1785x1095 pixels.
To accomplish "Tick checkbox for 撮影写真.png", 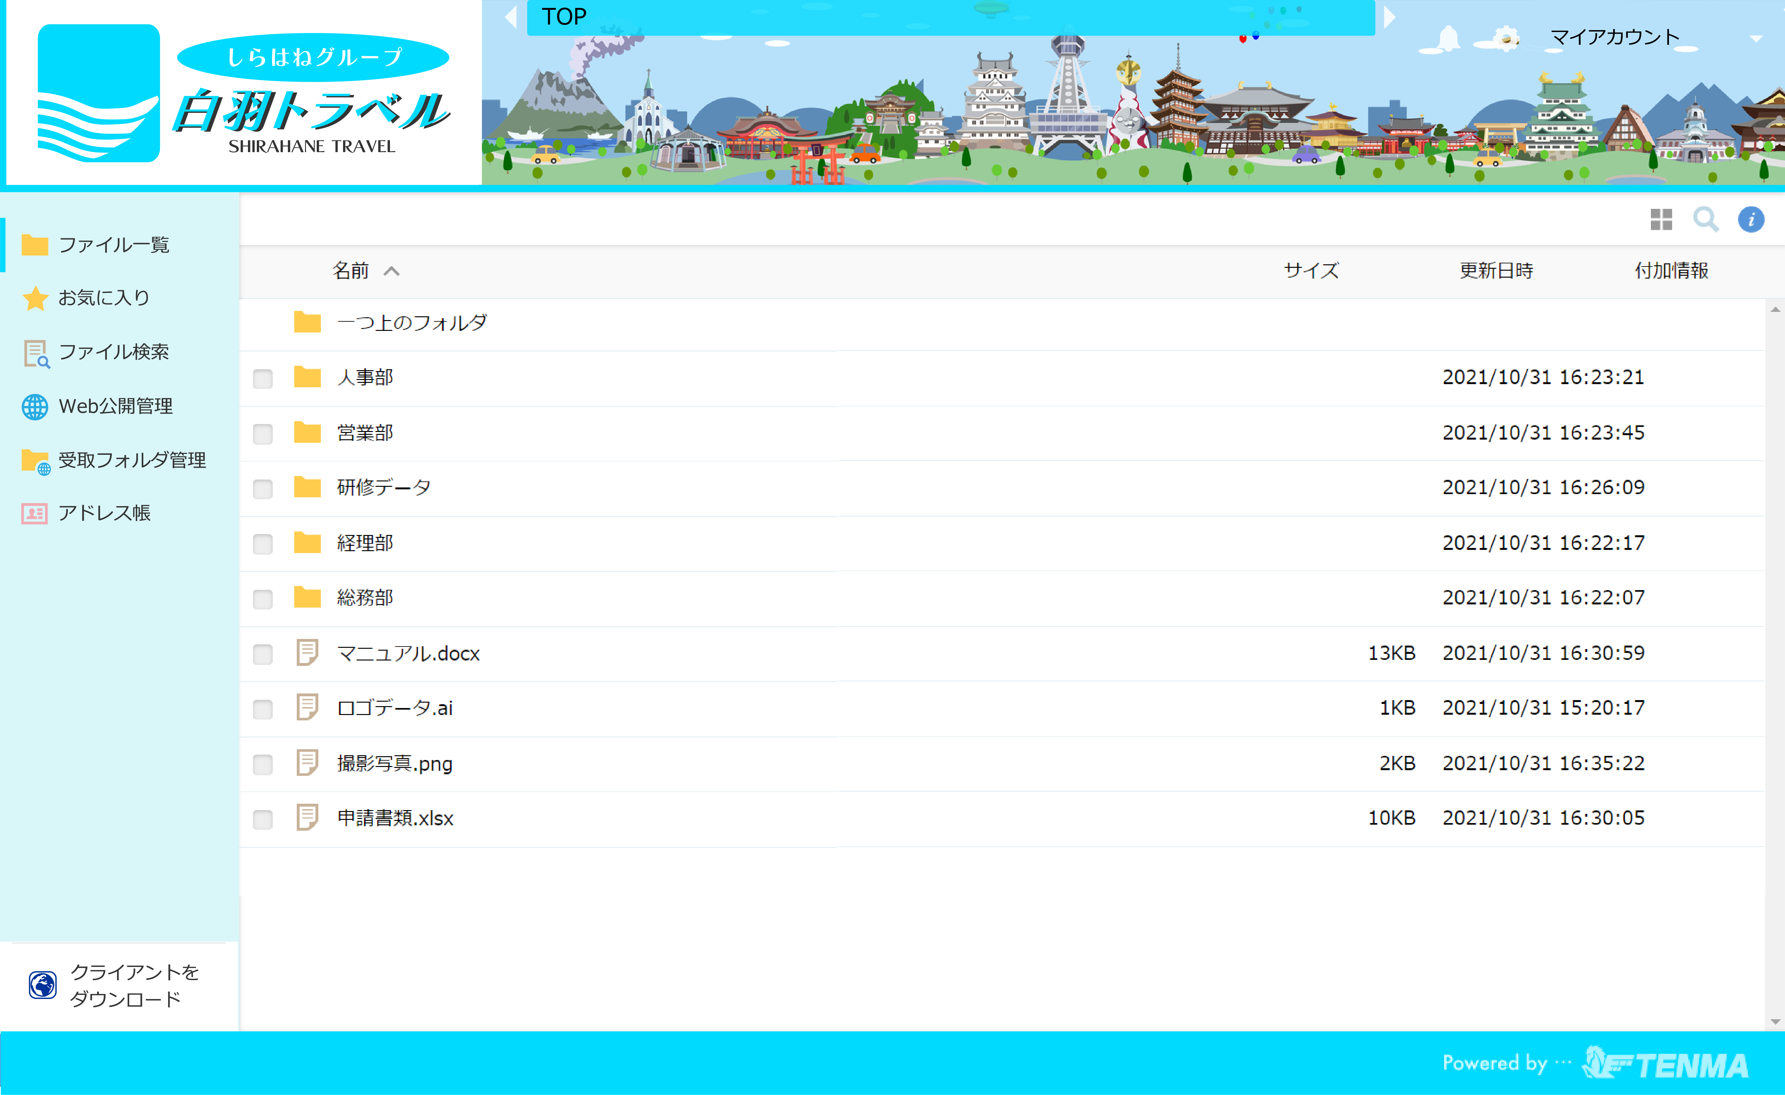I will (x=262, y=764).
